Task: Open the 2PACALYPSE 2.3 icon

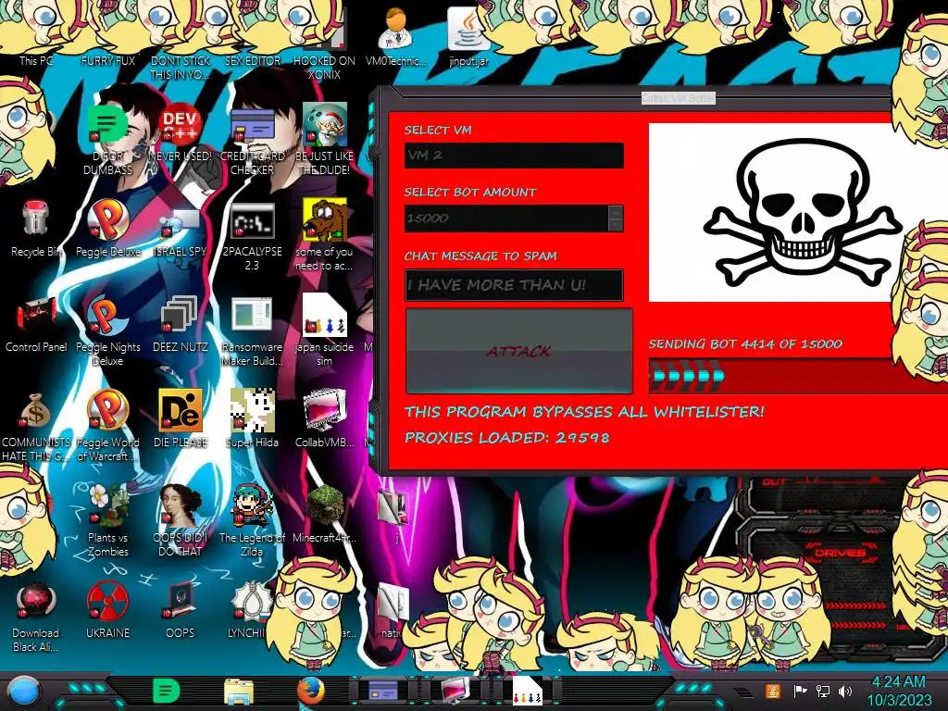Action: (252, 236)
